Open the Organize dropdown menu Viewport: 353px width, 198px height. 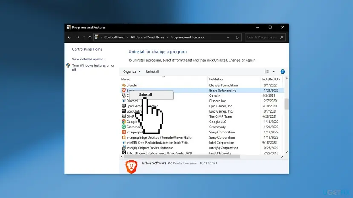point(132,71)
